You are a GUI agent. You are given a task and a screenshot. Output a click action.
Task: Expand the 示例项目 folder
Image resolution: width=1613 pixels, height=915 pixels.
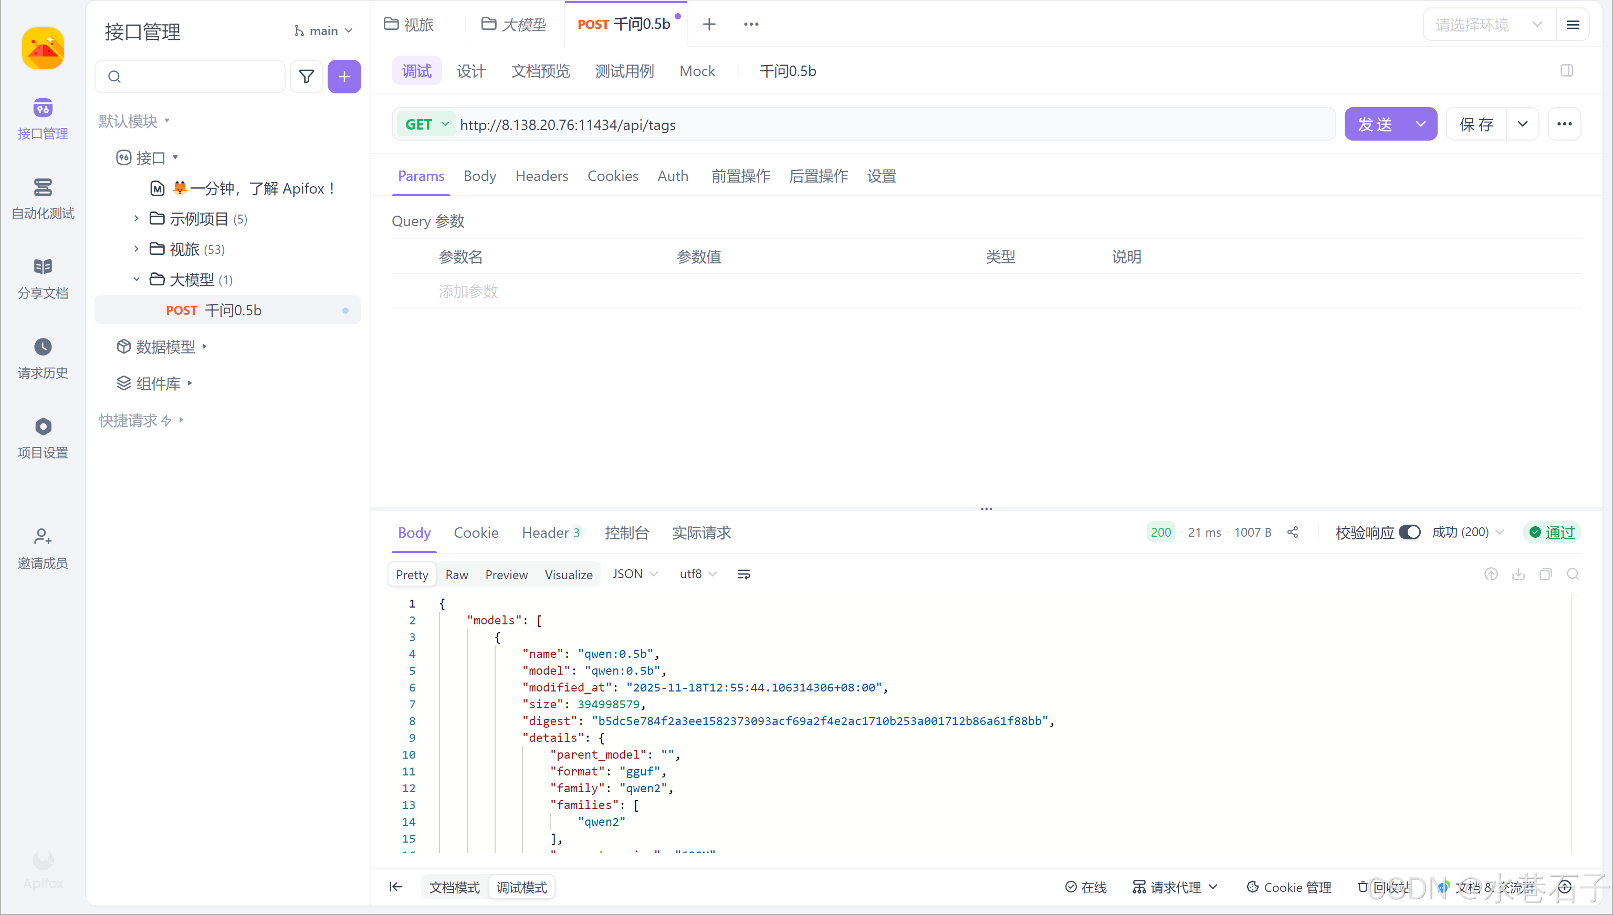point(136,219)
